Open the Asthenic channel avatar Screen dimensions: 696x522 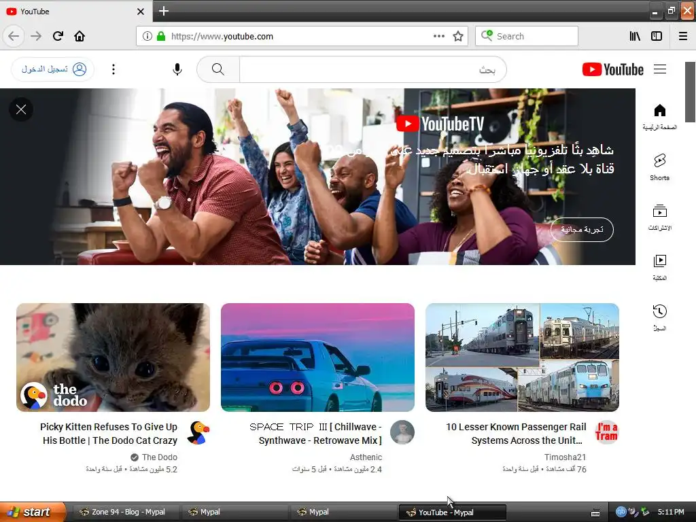coord(402,433)
